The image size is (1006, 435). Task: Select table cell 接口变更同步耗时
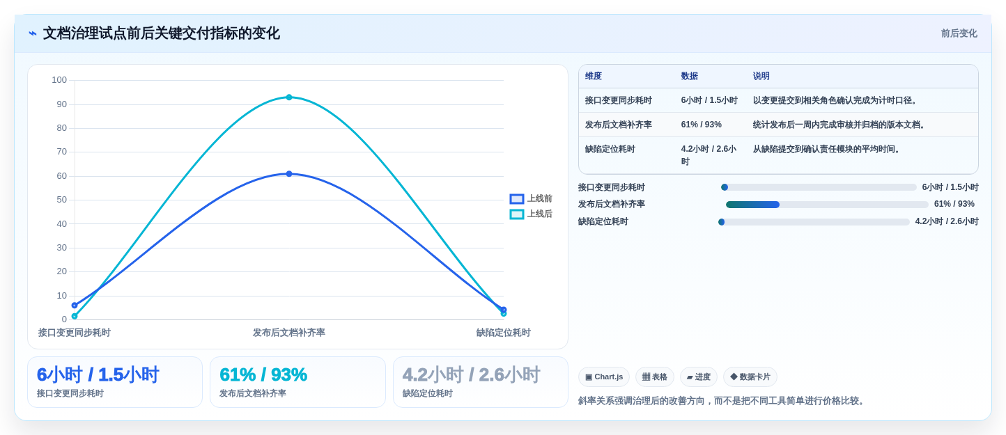pos(619,101)
